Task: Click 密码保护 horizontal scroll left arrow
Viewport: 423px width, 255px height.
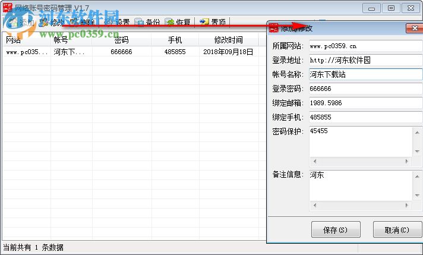Action: coord(314,161)
